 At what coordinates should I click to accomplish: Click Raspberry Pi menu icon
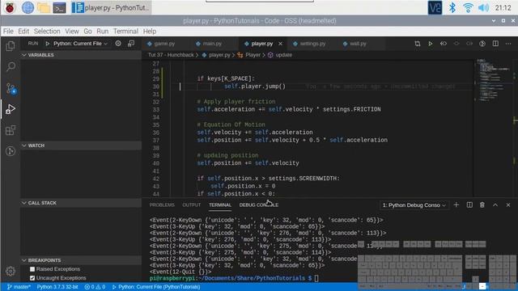point(10,7)
